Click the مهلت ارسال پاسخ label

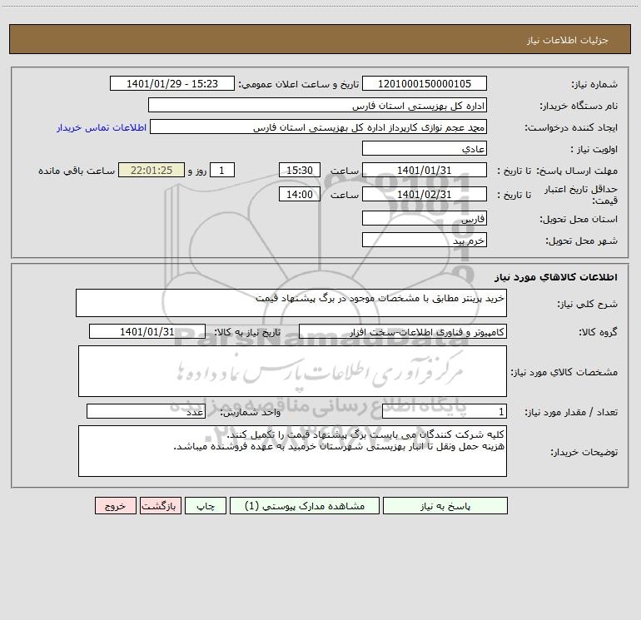(577, 171)
